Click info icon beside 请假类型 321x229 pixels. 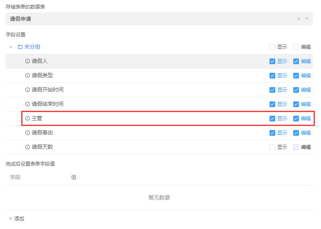28,76
